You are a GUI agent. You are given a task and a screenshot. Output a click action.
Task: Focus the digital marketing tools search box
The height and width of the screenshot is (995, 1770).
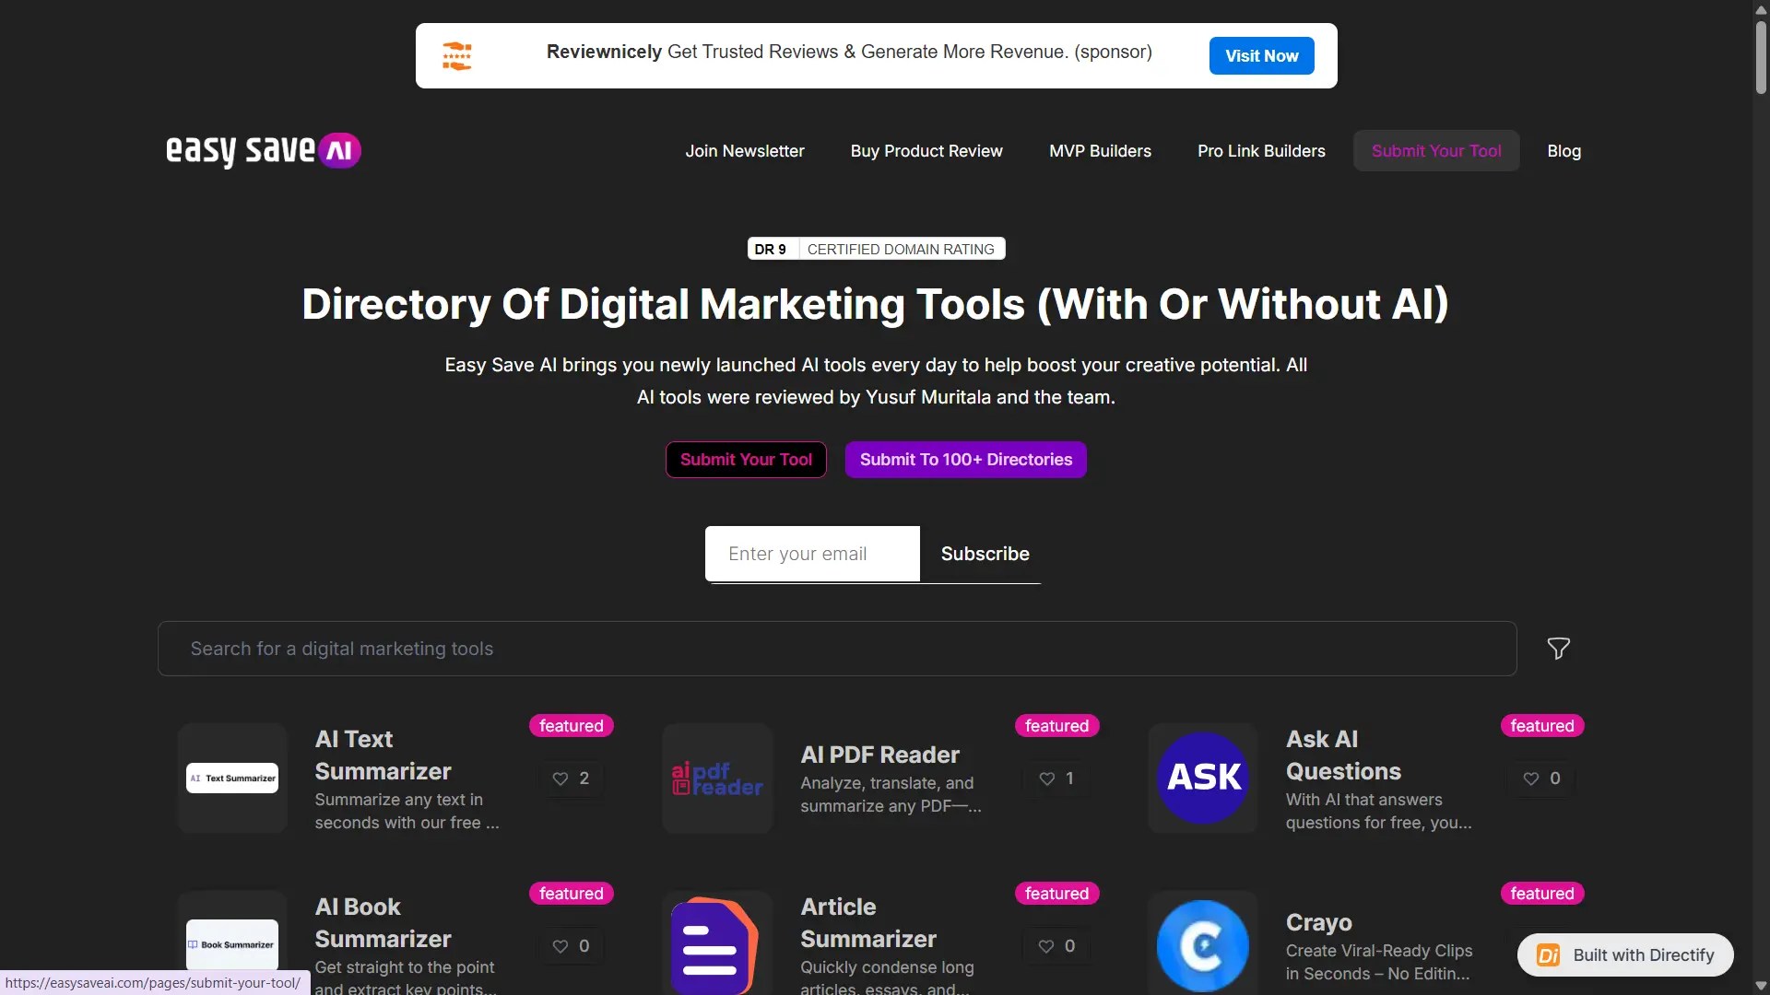[x=837, y=649]
